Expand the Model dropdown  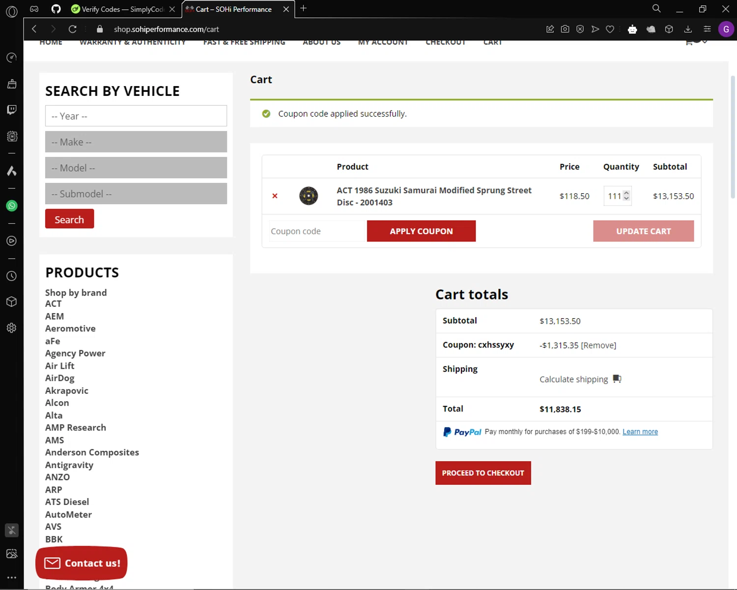(136, 168)
